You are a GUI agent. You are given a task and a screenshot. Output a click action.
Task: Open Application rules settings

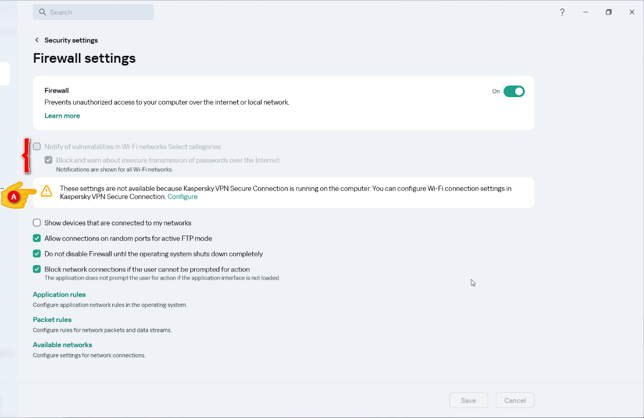[x=59, y=295]
